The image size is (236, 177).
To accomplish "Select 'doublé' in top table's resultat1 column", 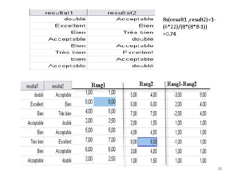I will coord(75,19).
